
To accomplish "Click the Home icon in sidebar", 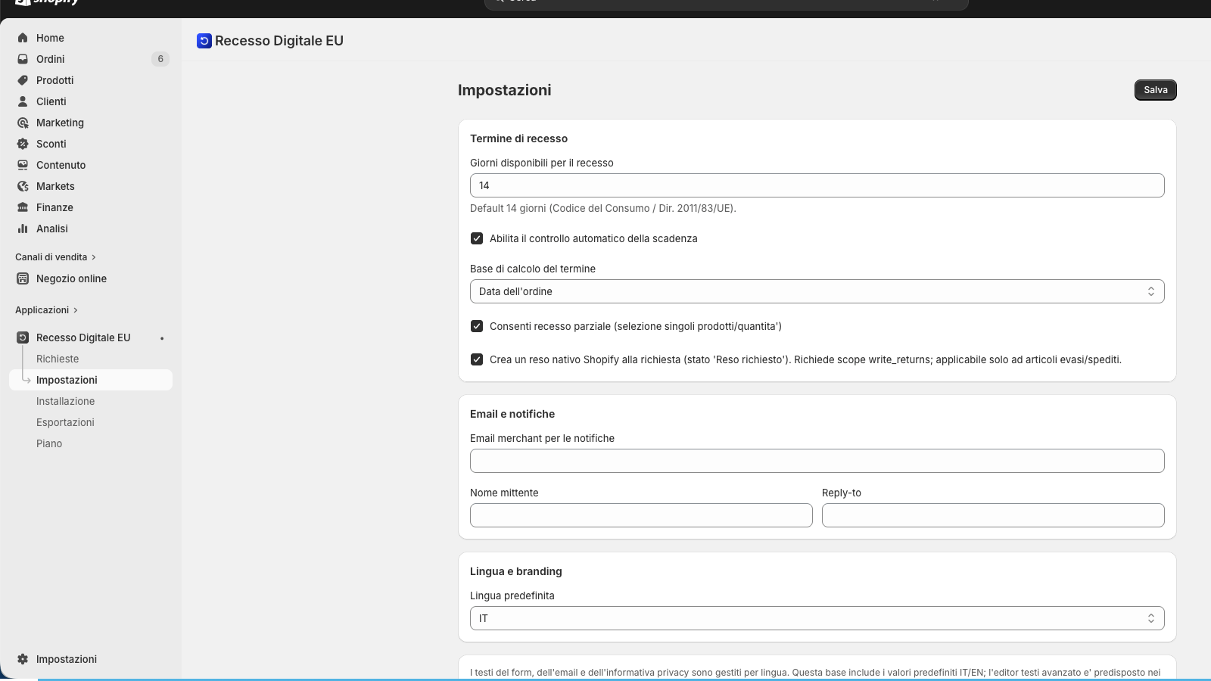I will 23,38.
